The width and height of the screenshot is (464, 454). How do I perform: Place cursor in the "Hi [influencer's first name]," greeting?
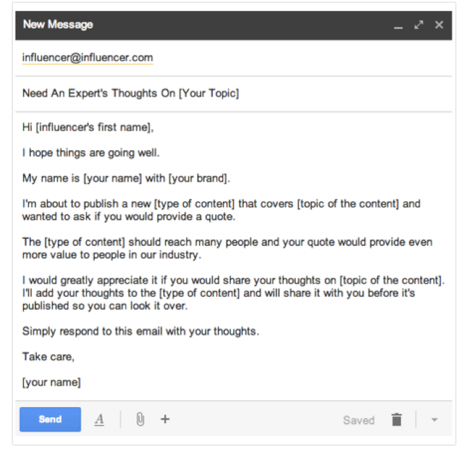pos(88,128)
